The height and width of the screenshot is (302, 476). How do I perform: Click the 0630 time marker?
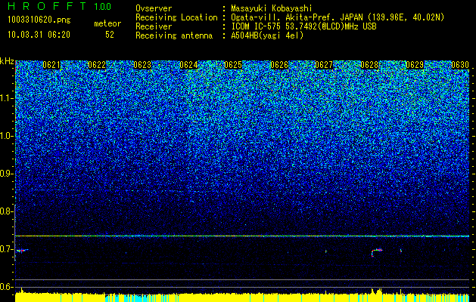point(460,65)
